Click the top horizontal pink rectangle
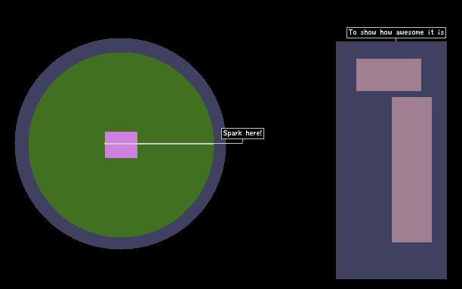This screenshot has width=462, height=289. click(x=389, y=75)
